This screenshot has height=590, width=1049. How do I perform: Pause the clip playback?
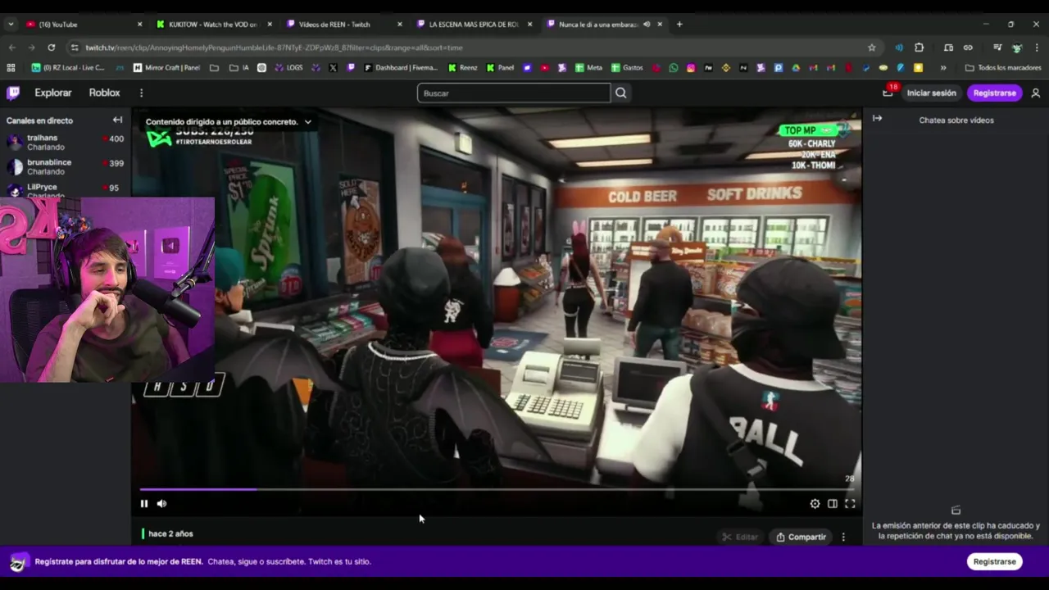click(x=144, y=504)
